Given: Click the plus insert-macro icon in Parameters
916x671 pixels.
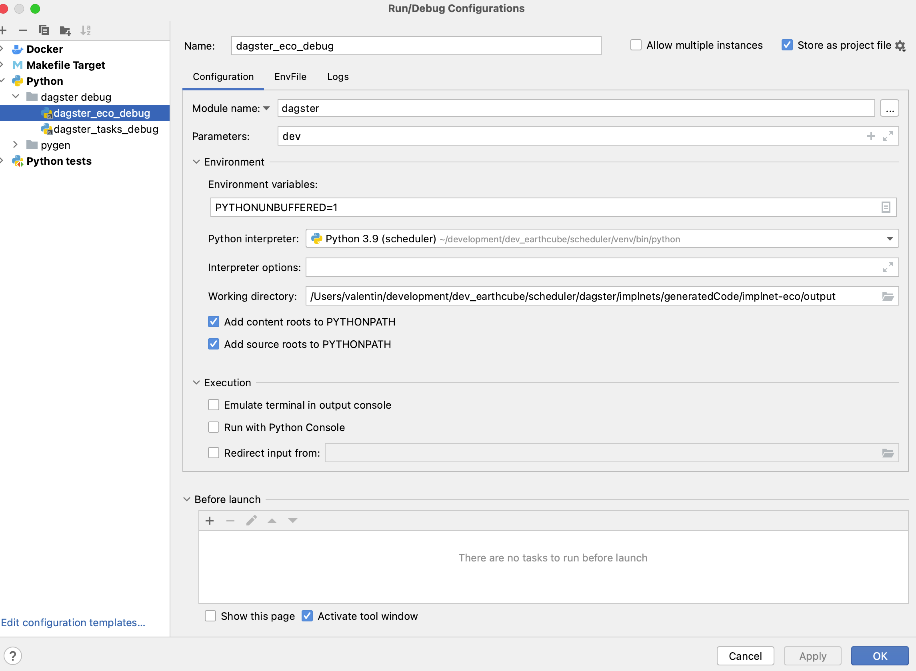Looking at the screenshot, I should 871,136.
